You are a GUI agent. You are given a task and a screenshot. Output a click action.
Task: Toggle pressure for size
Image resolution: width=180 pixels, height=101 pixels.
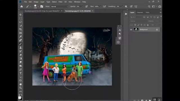131,6
